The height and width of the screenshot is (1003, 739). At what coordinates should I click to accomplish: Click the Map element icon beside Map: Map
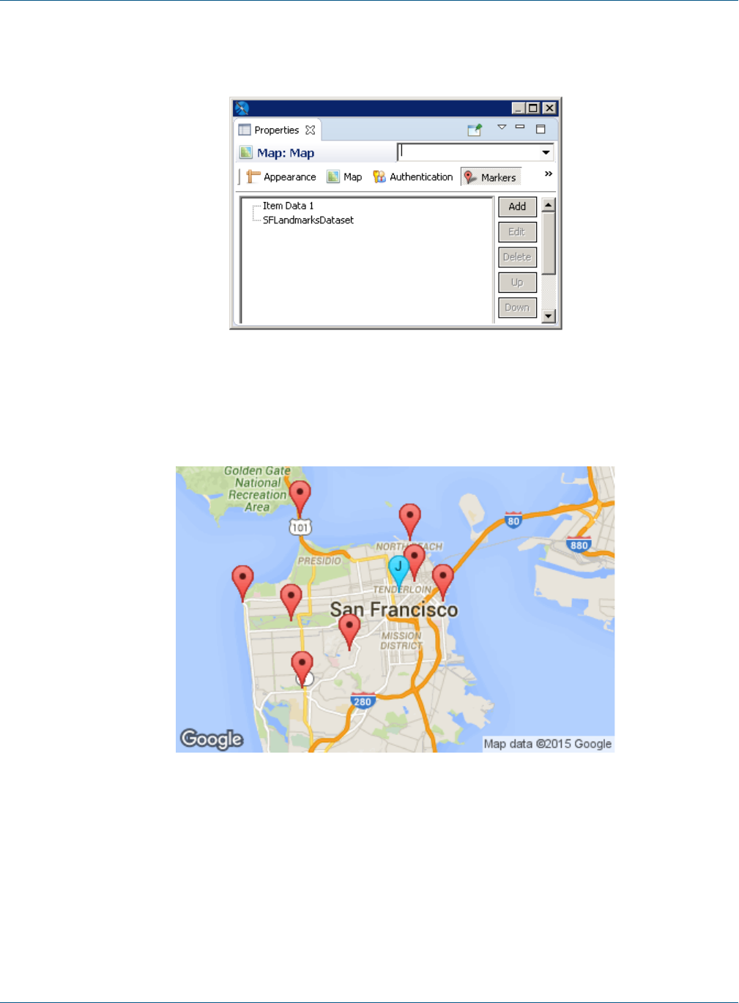pos(246,153)
